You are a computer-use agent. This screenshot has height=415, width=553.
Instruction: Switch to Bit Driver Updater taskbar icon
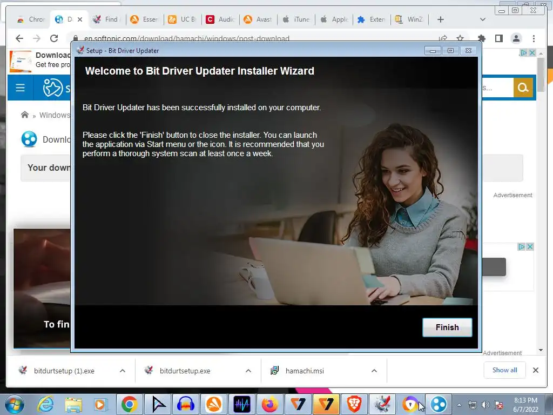click(382, 404)
